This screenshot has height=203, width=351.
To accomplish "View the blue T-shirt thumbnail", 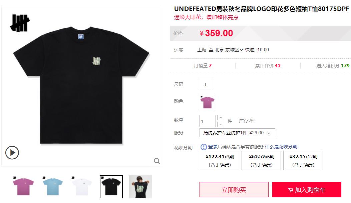I will [53, 187].
